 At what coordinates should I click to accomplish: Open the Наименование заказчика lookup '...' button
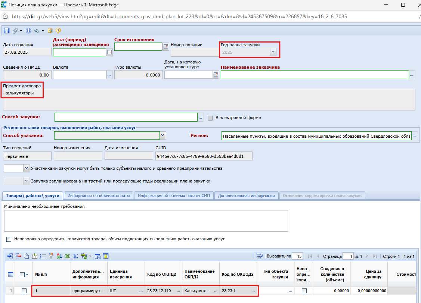[x=412, y=75]
